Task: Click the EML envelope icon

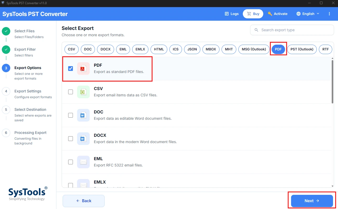Action: click(83, 162)
